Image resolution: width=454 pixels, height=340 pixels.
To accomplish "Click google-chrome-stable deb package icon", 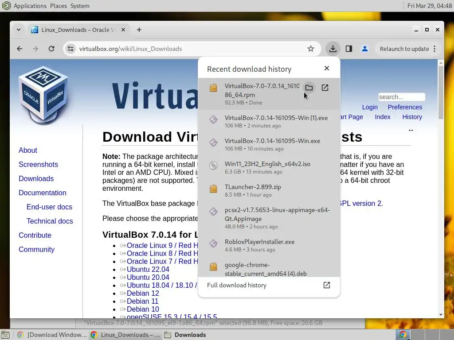I will coord(213,266).
